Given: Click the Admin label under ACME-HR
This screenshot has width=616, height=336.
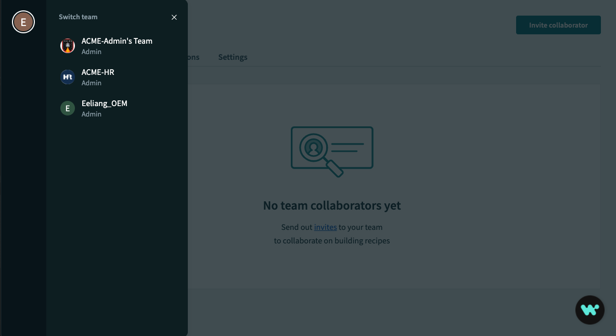Looking at the screenshot, I should point(91,83).
